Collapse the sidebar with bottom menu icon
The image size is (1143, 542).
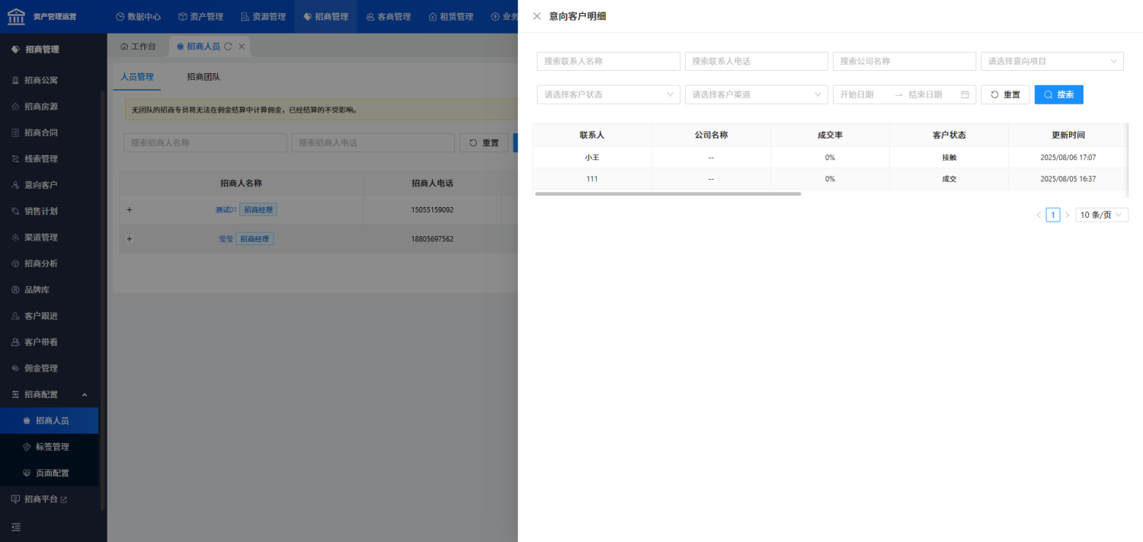coord(16,527)
